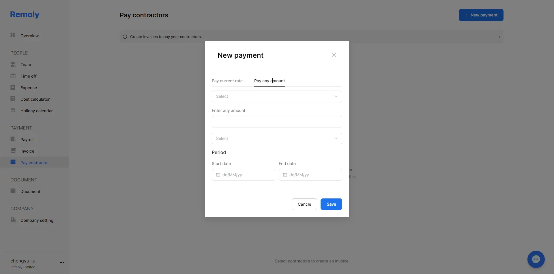Open the chat support bubble icon
This screenshot has width=554, height=274.
coord(536,259)
